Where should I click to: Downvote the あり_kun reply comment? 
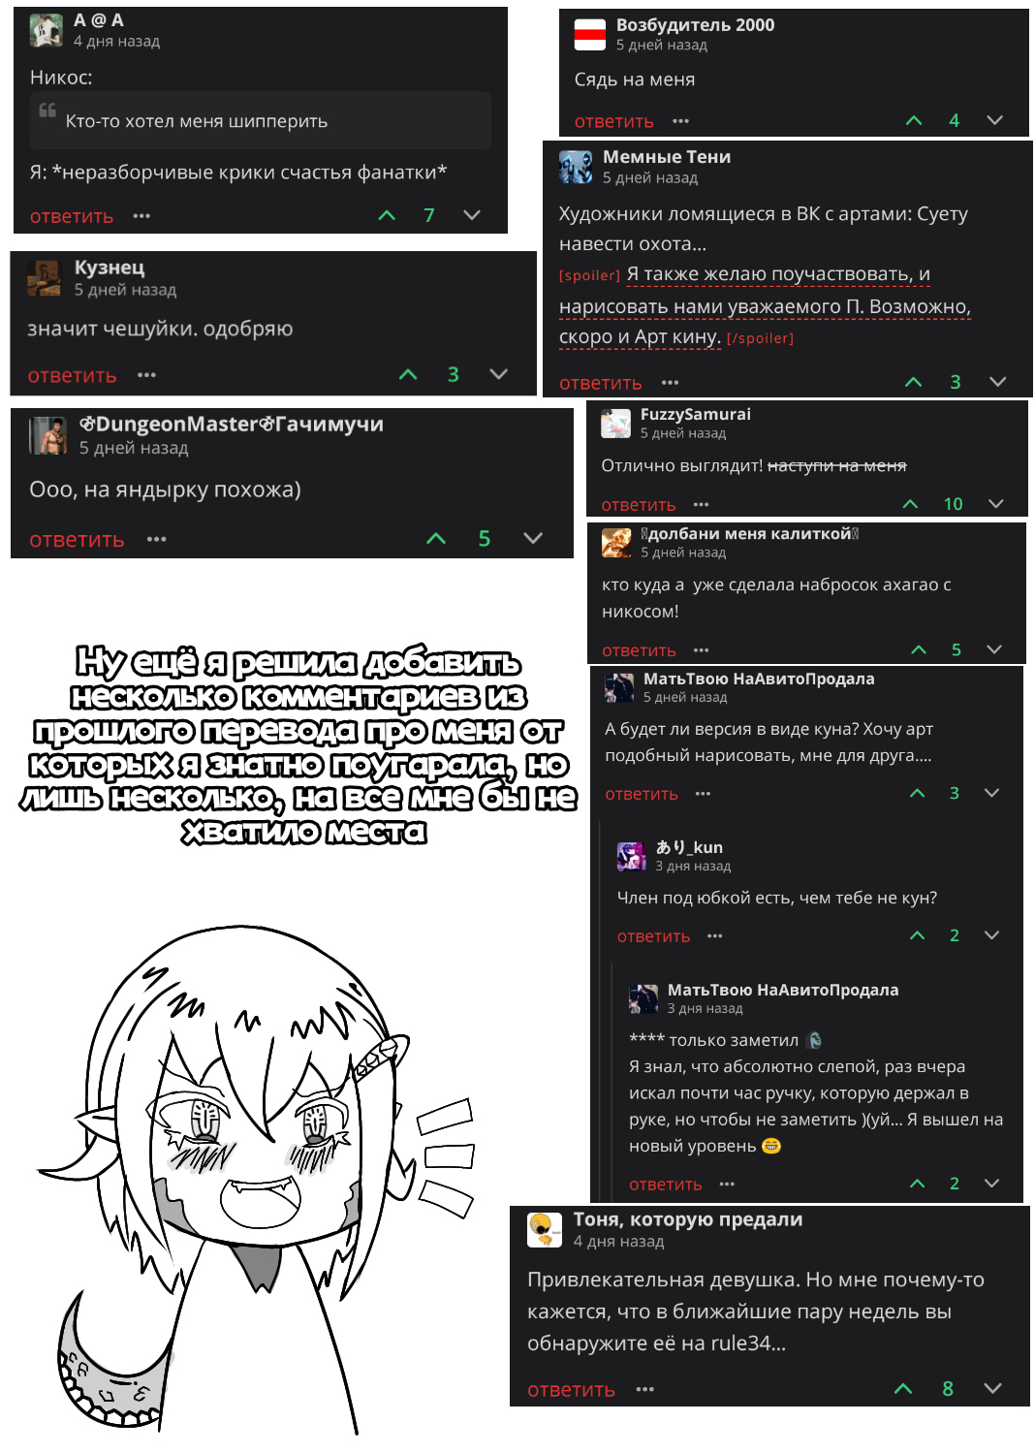click(x=991, y=935)
